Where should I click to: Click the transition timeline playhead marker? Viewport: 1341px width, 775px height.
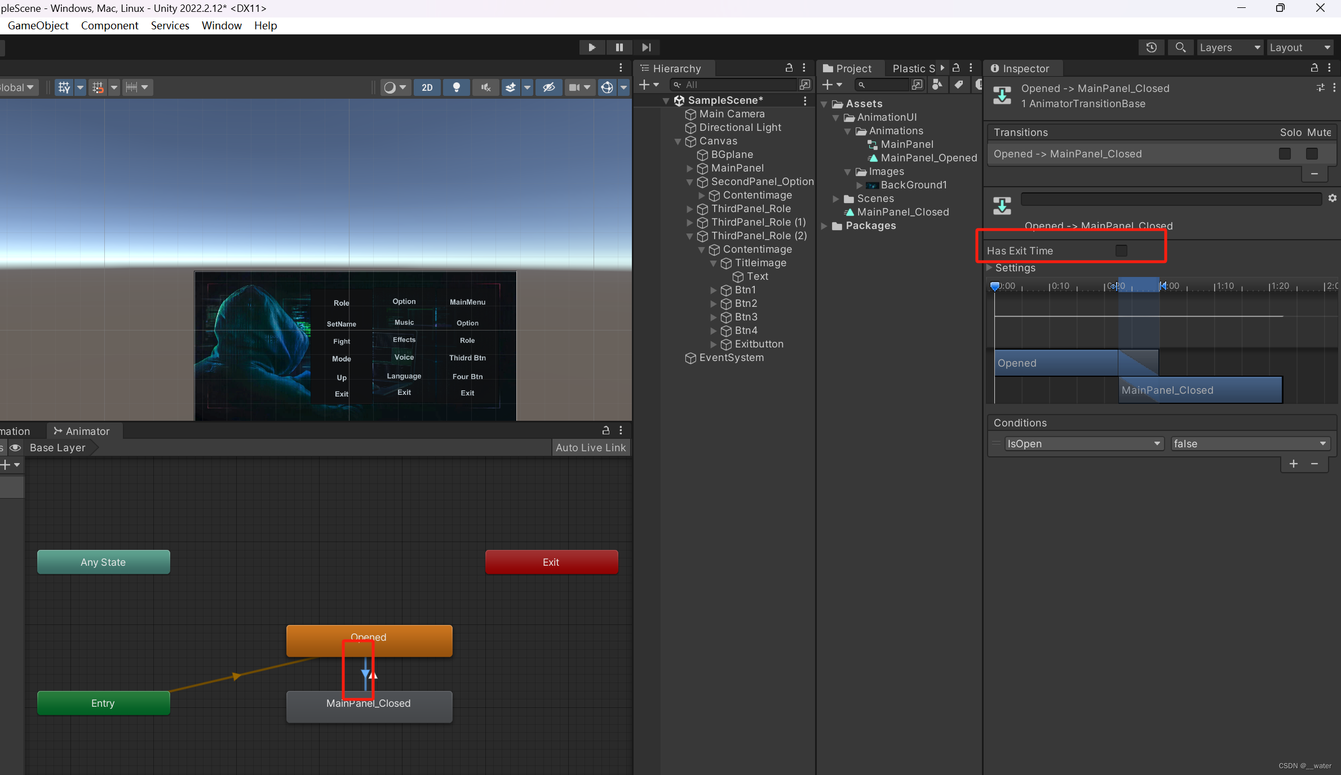[995, 286]
